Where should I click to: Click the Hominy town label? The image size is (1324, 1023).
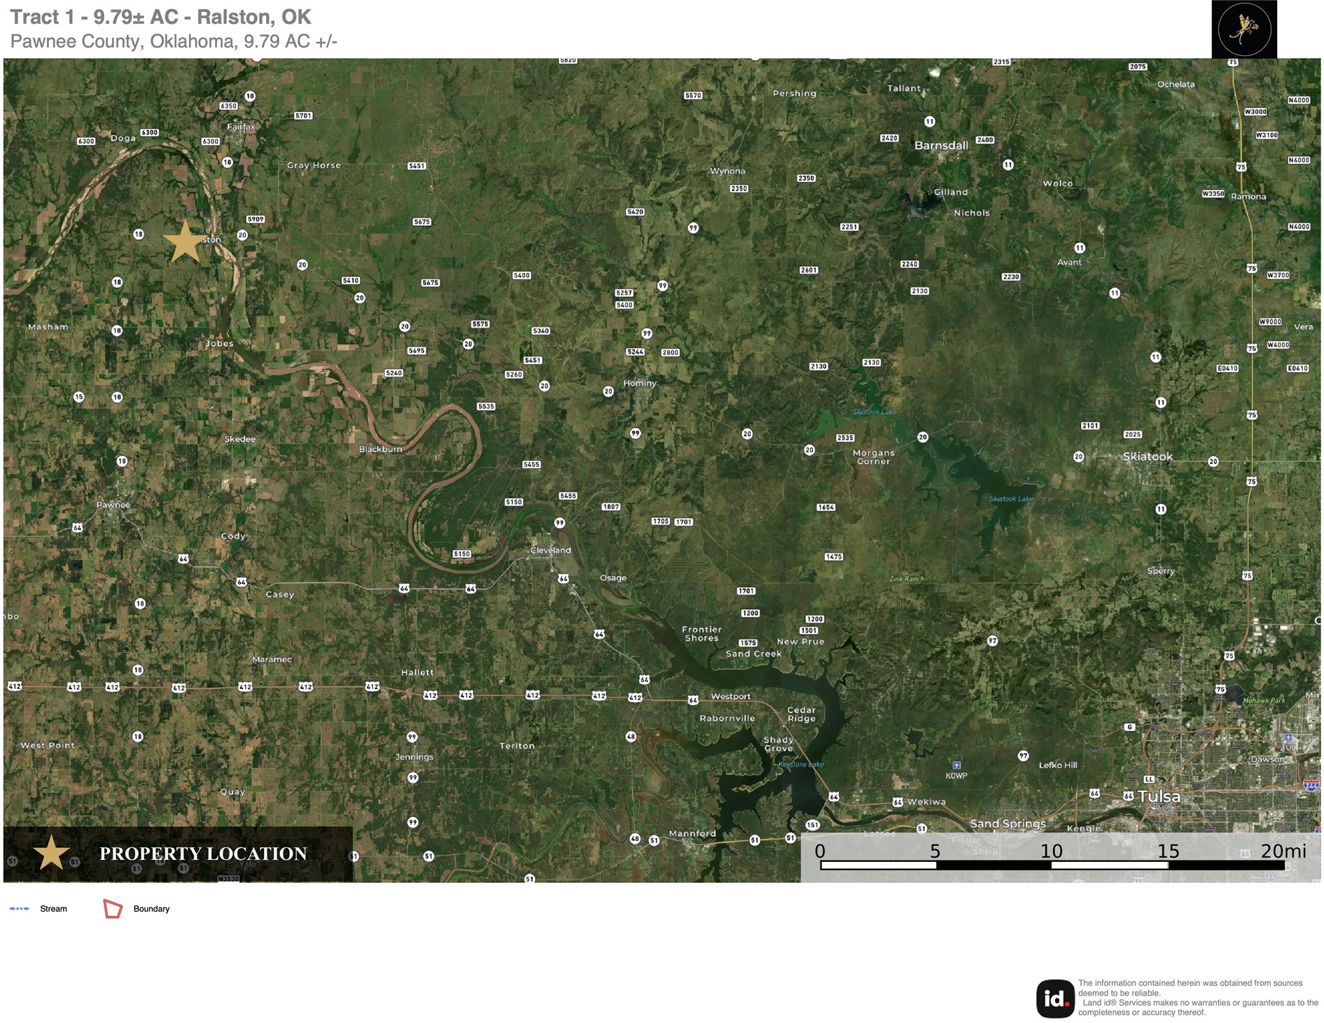tap(640, 384)
